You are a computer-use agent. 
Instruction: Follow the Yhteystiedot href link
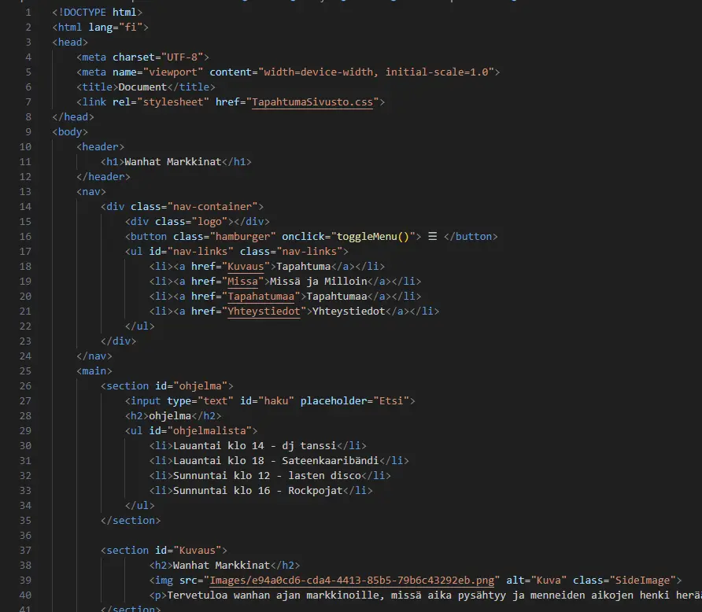(264, 312)
